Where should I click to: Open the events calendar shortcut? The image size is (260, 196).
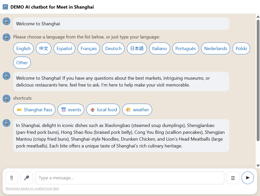71,110
